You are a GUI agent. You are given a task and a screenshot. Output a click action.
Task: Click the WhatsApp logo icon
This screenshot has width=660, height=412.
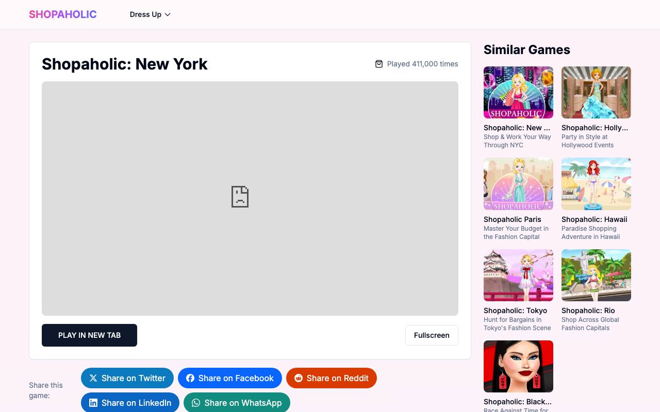click(x=196, y=403)
